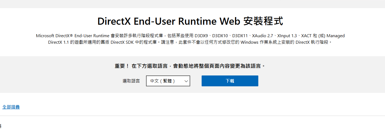Click the 安裝程式 text in the heading
The image size is (385, 136).
(x=263, y=21)
